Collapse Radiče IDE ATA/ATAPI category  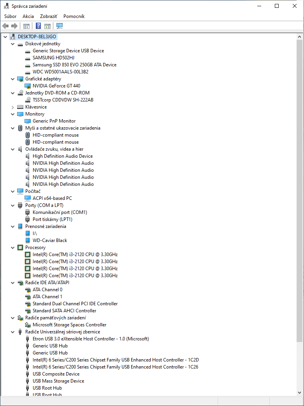tap(12, 283)
